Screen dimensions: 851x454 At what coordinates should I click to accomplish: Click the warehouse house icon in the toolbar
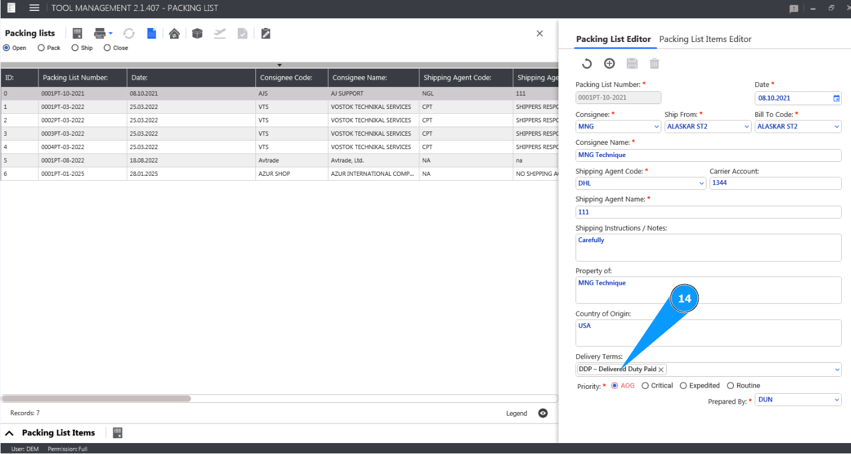pos(174,33)
